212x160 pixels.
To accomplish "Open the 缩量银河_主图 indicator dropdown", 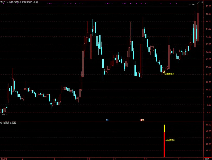I will [x=23, y=2].
